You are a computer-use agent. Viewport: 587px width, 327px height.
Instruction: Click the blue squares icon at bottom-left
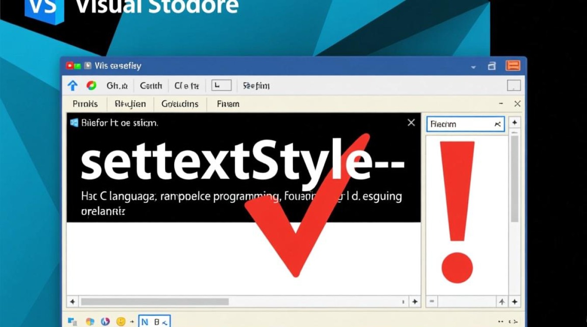click(73, 322)
